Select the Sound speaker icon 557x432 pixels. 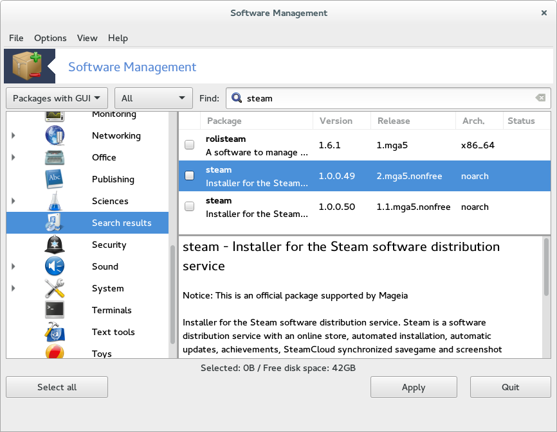[x=55, y=266]
